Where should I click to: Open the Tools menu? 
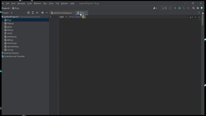tap(51, 4)
